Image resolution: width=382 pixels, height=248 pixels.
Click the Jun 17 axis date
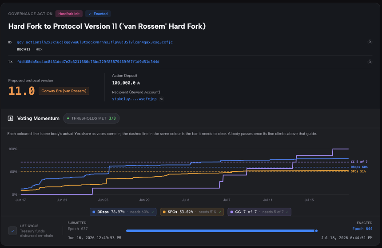point(21,200)
